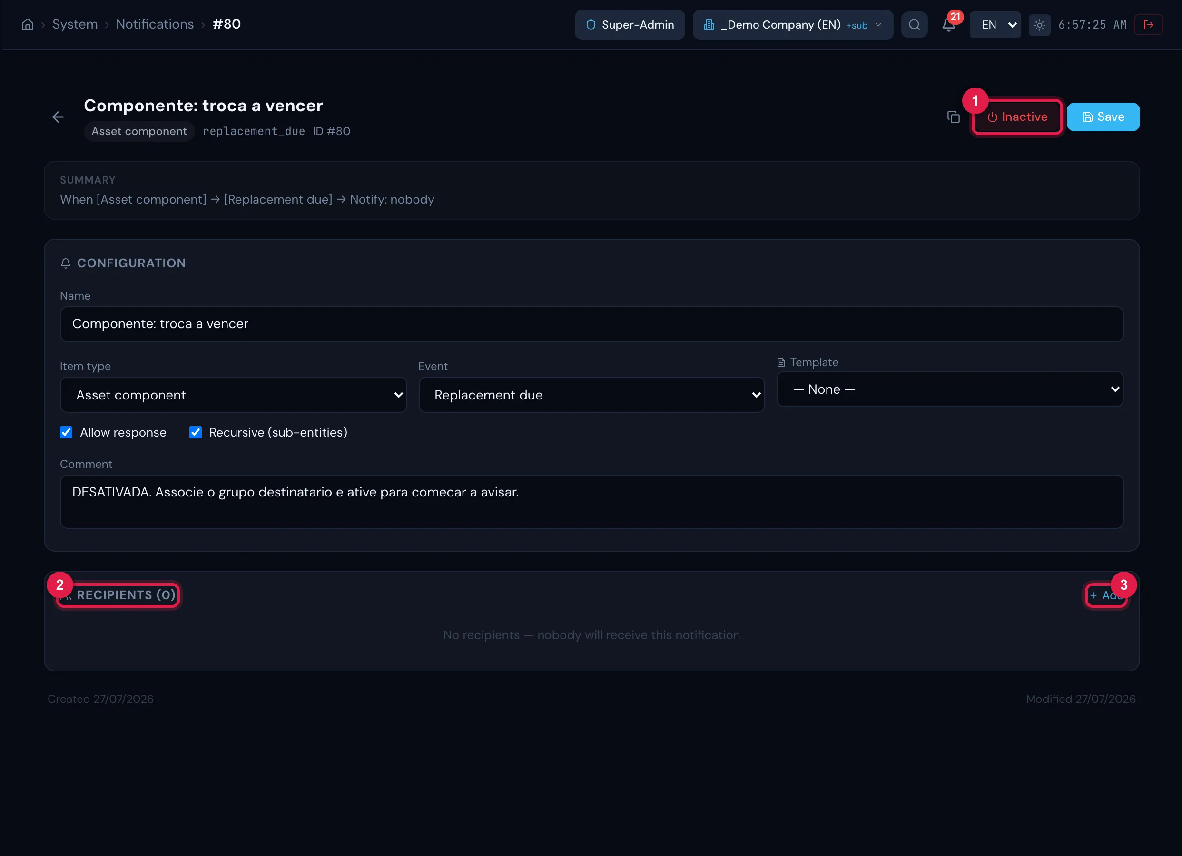Open System breadcrumb
The width and height of the screenshot is (1182, 856).
(x=75, y=24)
